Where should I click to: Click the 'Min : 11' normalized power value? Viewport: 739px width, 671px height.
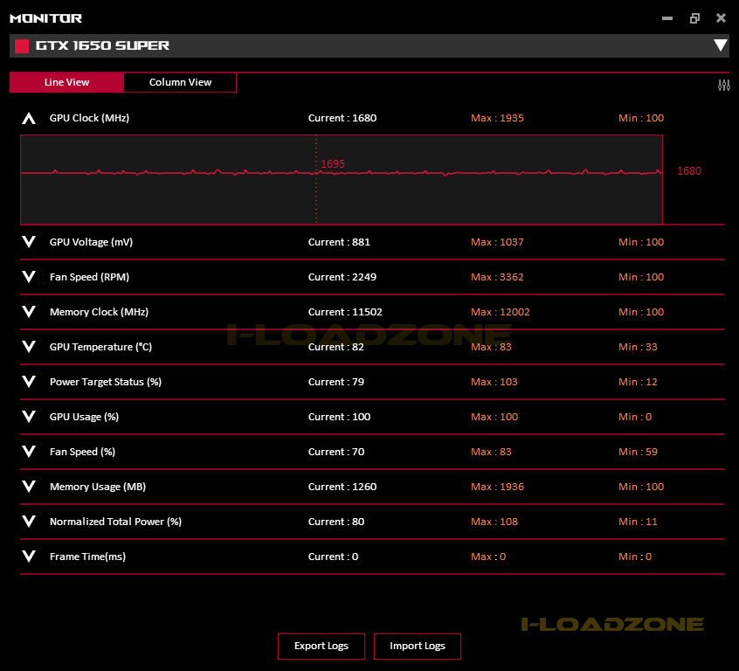click(x=638, y=521)
